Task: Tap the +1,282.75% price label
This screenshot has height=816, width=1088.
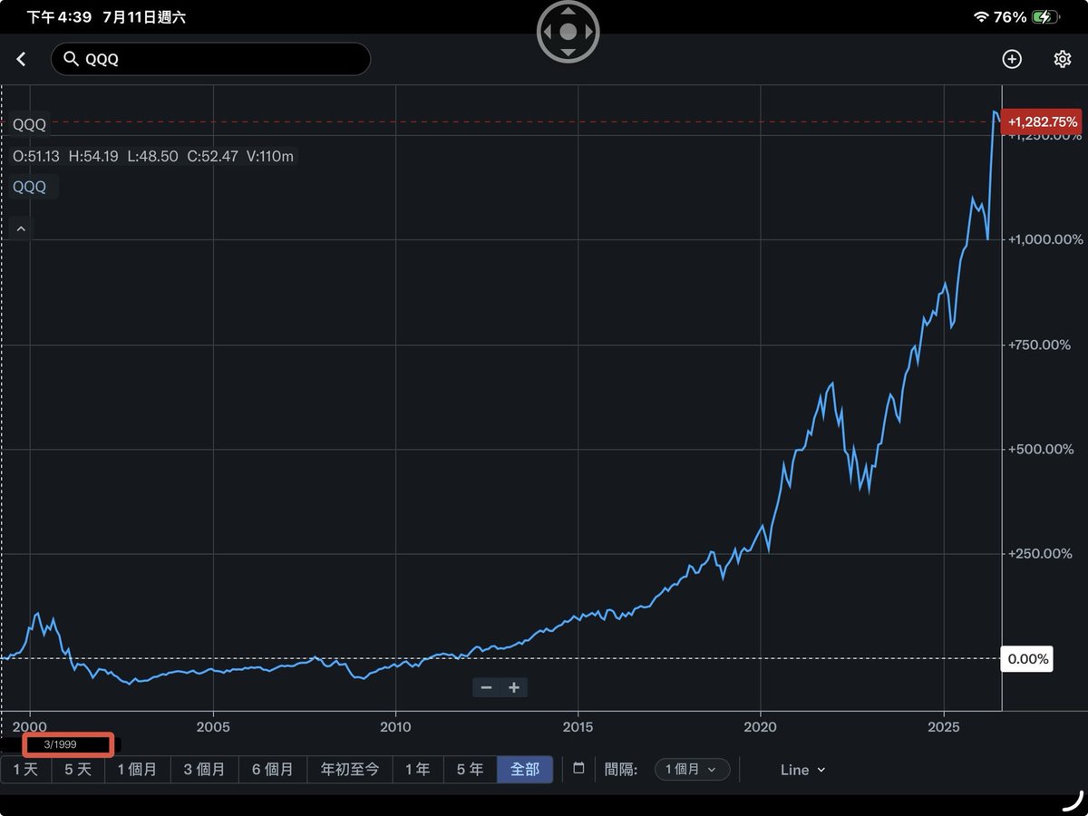Action: pos(1042,121)
